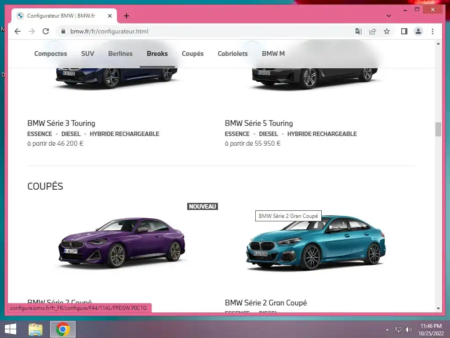Viewport: 450px width, 338px height.
Task: View site info via padlock icon
Action: (63, 31)
